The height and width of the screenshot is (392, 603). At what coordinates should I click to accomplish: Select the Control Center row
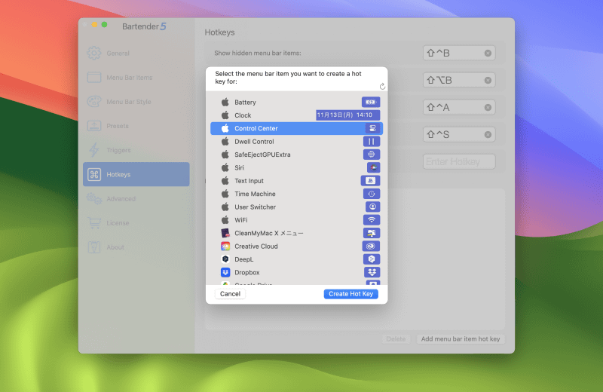(x=296, y=128)
